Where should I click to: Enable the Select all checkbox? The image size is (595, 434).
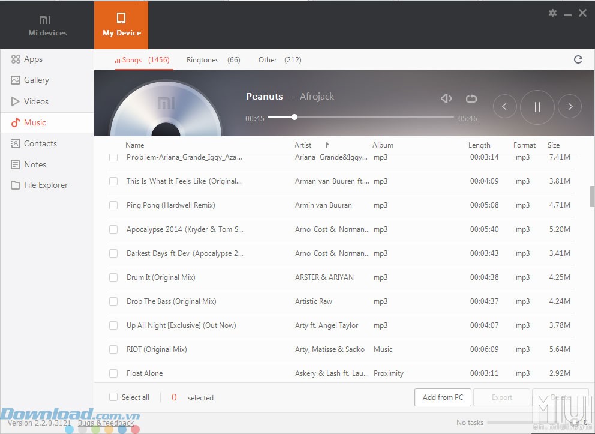113,397
